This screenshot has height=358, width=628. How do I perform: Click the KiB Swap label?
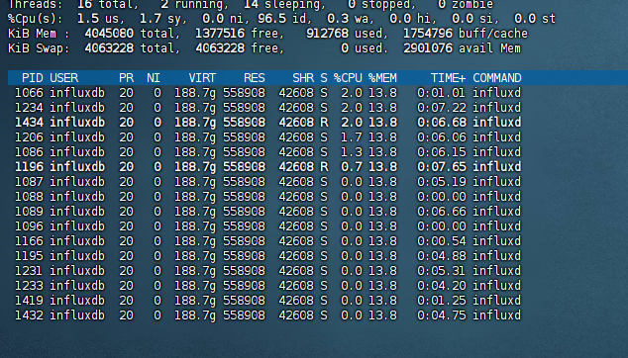pos(39,48)
